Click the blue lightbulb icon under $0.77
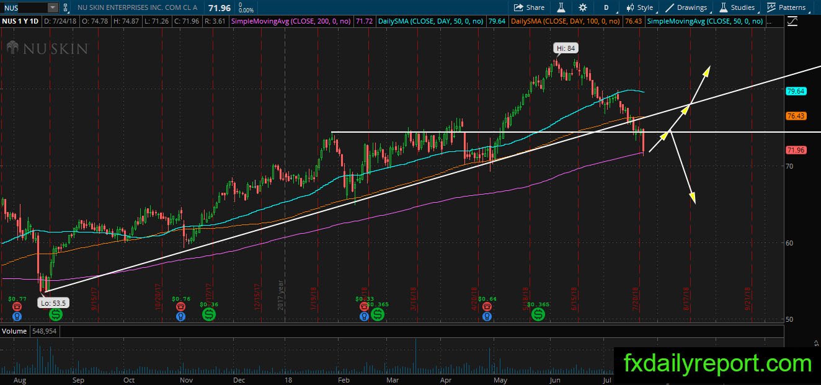Viewport: 821px width, 385px height. 17,316
